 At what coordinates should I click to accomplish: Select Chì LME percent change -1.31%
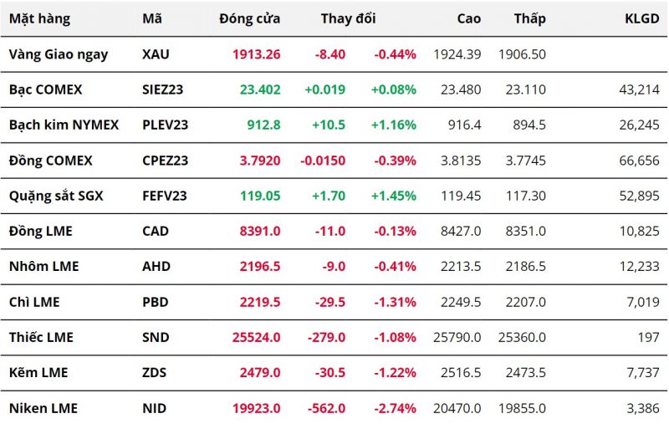(395, 302)
